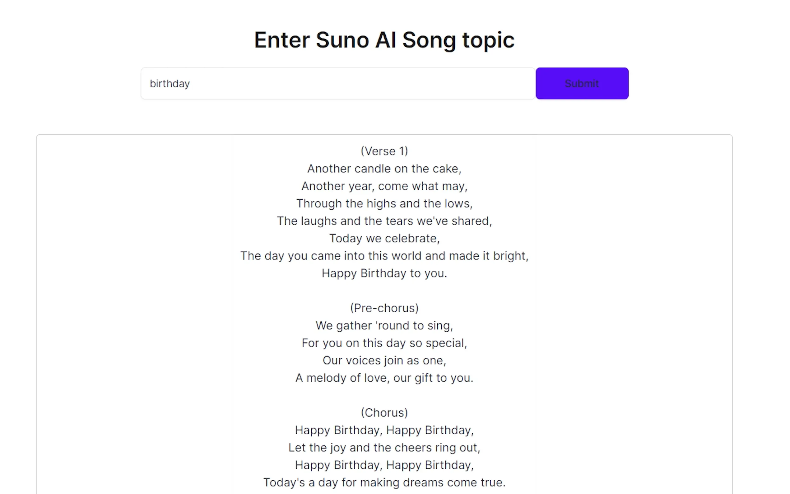Screen dimensions: 790x494
Task: Select the word 'birthday' in the text box
Action: [x=170, y=83]
